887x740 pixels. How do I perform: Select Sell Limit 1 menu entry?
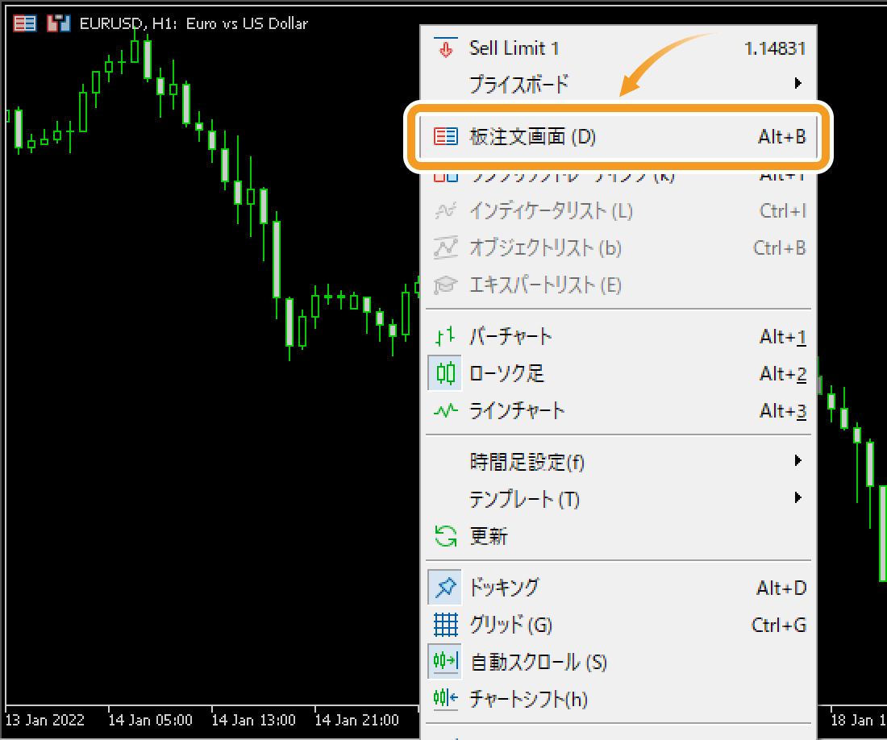(x=618, y=48)
